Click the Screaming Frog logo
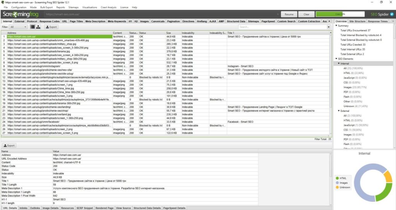396x210 pixels. coord(21,14)
